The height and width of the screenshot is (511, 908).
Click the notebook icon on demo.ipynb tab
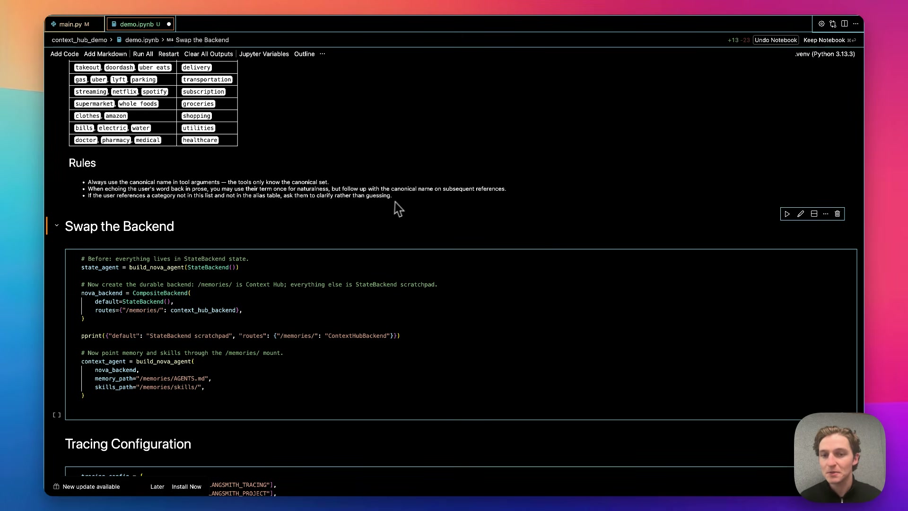tap(114, 24)
